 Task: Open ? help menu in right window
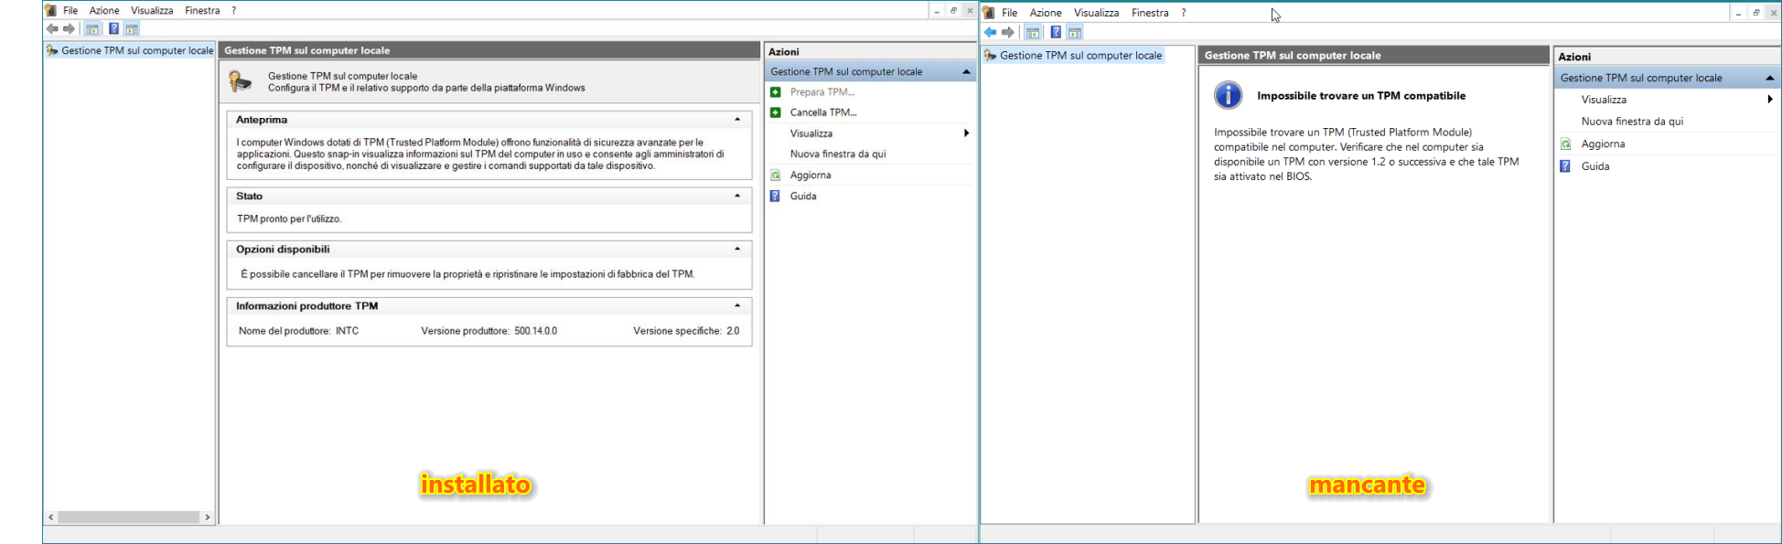point(1184,13)
